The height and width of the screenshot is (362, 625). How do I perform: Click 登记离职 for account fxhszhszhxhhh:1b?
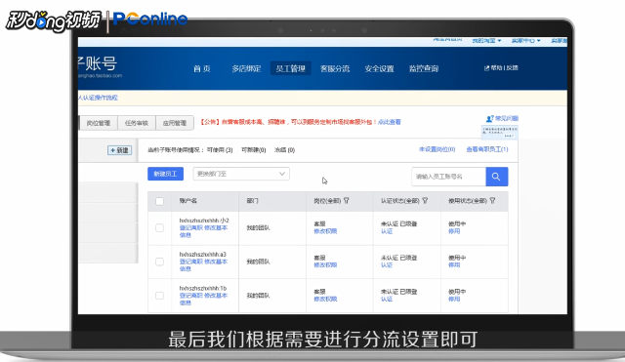191,296
